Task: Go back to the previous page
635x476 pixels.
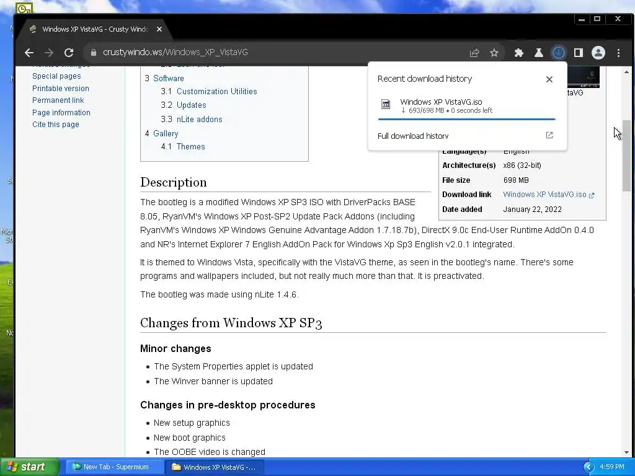Action: pos(29,53)
